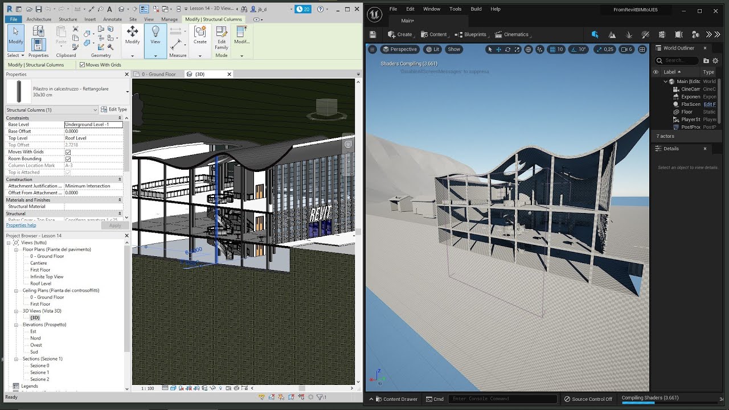The height and width of the screenshot is (410, 729).
Task: Toggle Moves With Grids checkbox in Properties panel
Action: [x=68, y=152]
